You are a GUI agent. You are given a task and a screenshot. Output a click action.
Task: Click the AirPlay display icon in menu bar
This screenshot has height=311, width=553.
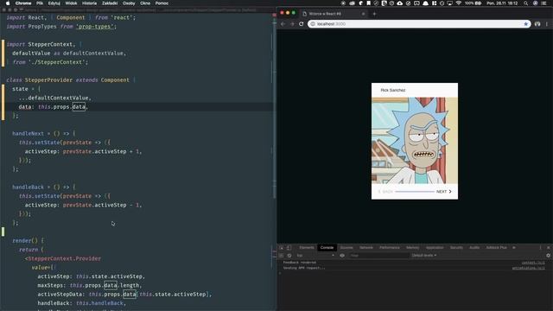(449, 3)
